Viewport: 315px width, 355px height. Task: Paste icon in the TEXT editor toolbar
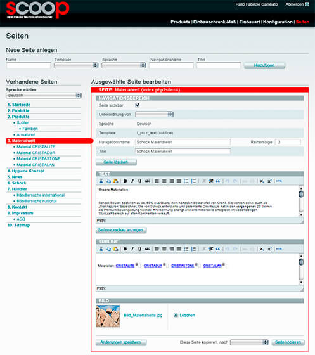pos(115,181)
